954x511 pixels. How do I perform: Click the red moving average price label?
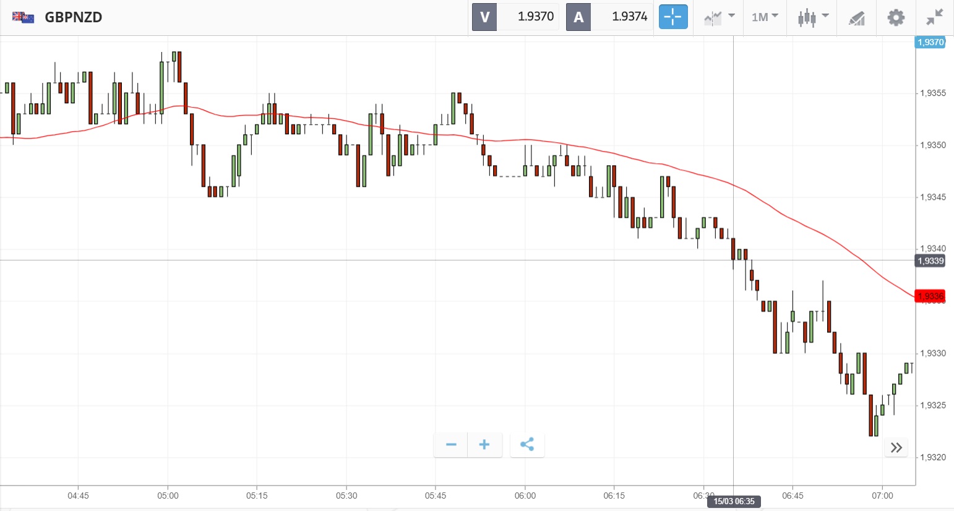click(930, 296)
